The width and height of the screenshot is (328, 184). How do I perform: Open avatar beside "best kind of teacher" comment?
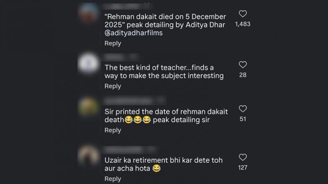coord(88,64)
